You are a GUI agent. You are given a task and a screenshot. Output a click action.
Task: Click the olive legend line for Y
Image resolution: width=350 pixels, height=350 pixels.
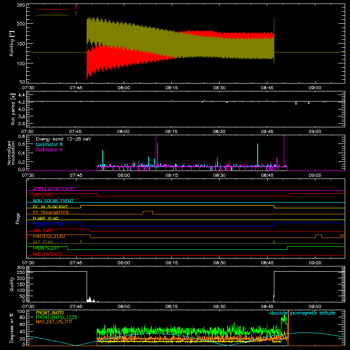coord(52,15)
